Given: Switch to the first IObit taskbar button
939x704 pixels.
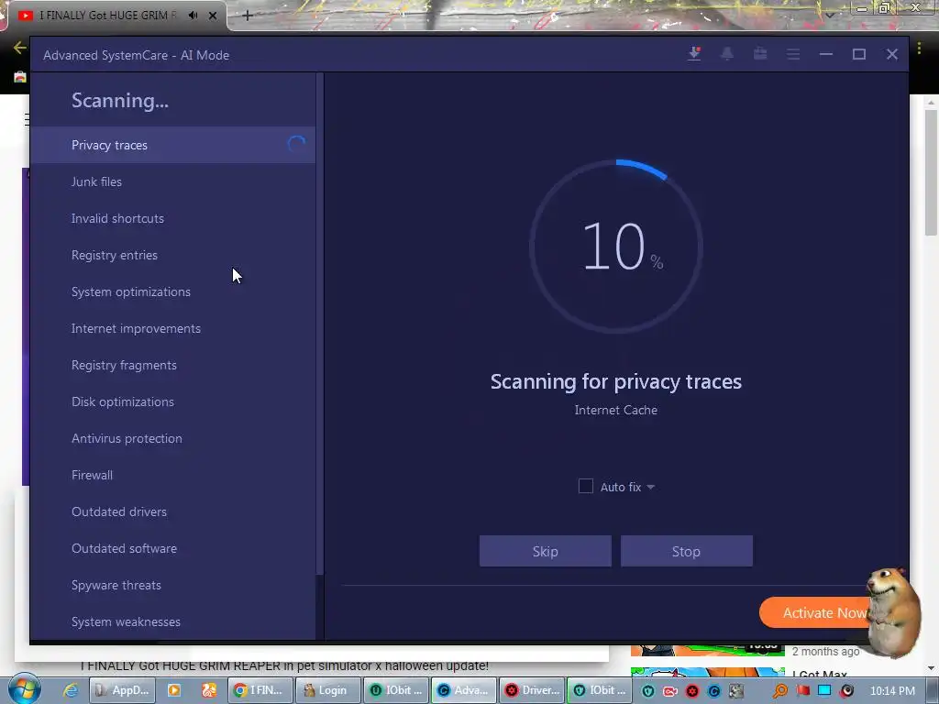Looking at the screenshot, I should 396,690.
